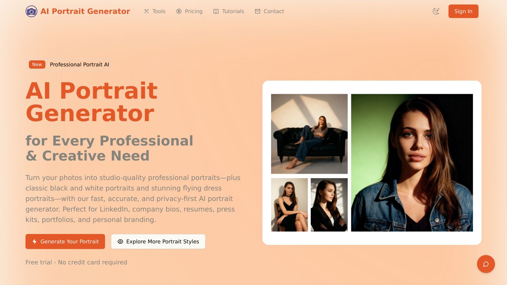
Task: Open the Tools menu
Action: 154,11
